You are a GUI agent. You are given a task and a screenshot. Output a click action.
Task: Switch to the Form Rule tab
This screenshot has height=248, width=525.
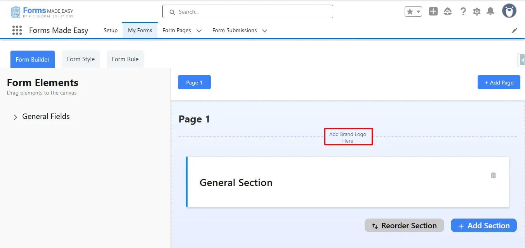(x=125, y=59)
